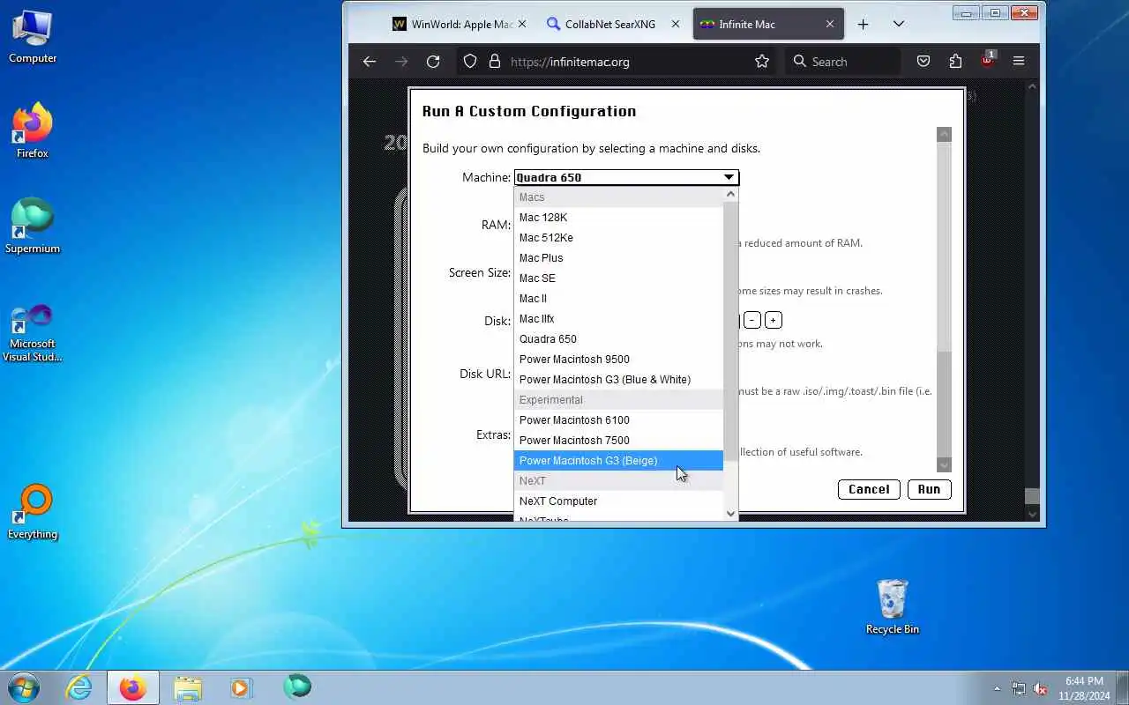Open the Computer desktop icon
The image size is (1129, 705).
[33, 37]
